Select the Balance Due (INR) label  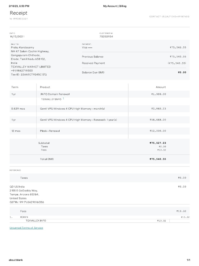pyautogui.click(x=93, y=72)
